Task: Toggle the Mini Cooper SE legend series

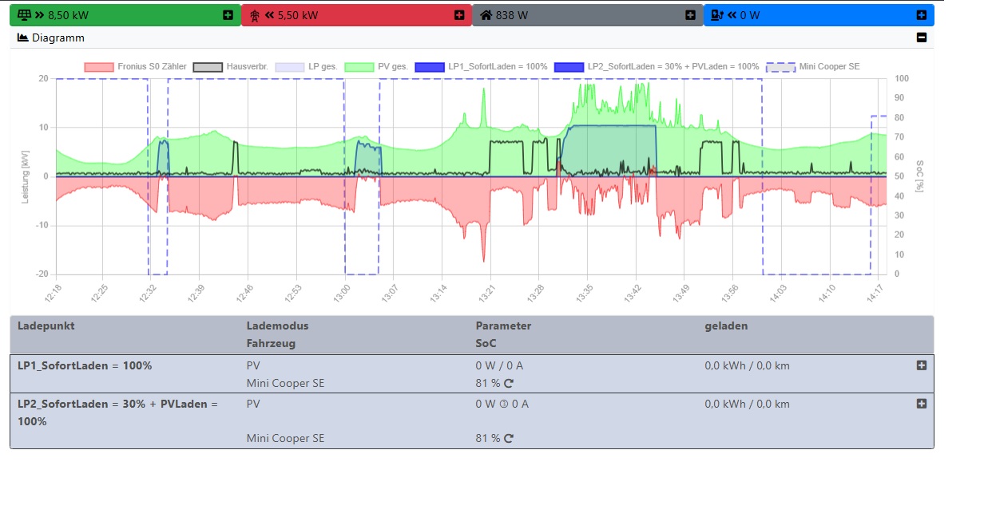Action: click(813, 67)
